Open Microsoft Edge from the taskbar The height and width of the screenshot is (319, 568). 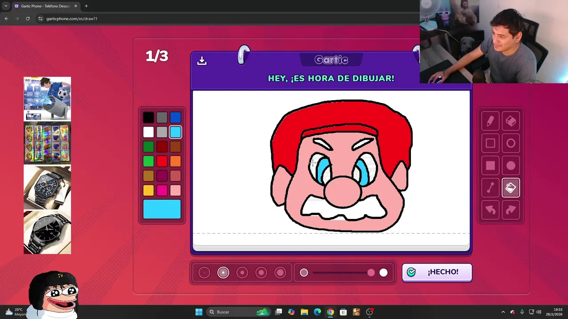click(x=317, y=312)
